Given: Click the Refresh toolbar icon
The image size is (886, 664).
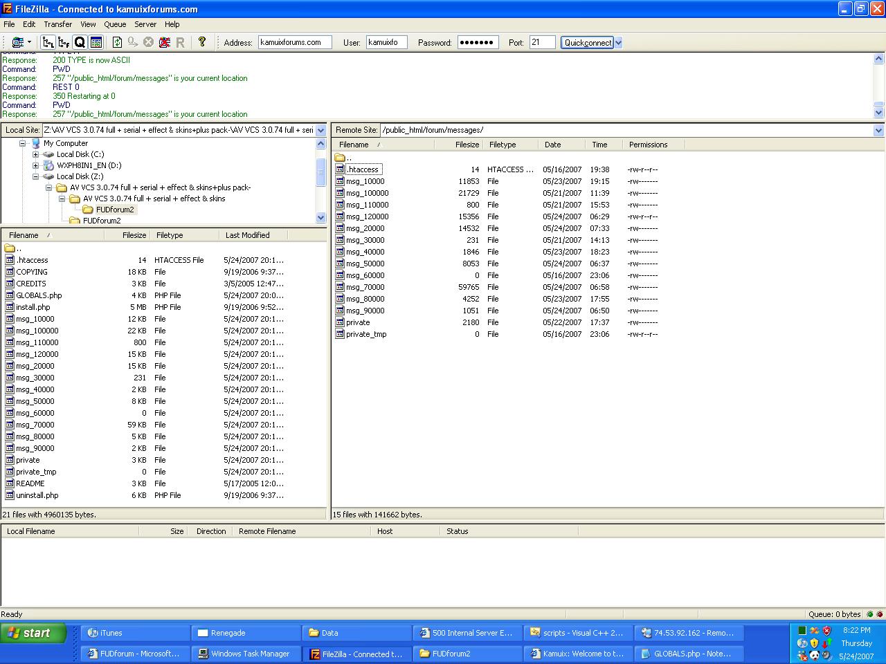Looking at the screenshot, I should point(117,42).
